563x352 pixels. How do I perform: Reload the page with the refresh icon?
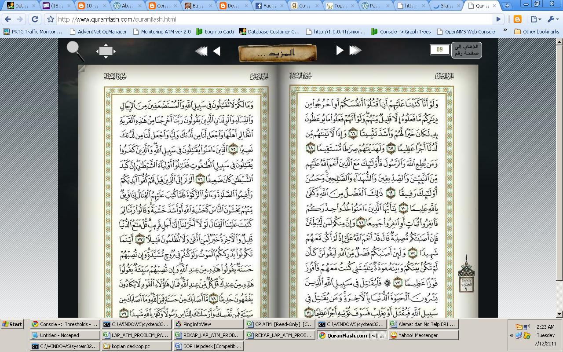point(35,19)
